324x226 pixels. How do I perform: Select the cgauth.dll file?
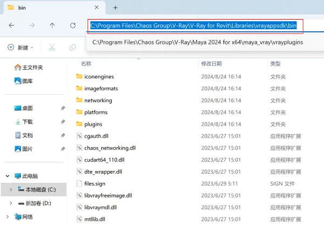[96, 136]
